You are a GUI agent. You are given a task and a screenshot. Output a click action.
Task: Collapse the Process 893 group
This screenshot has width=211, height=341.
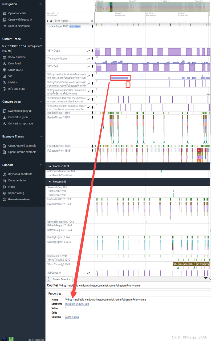point(49,182)
